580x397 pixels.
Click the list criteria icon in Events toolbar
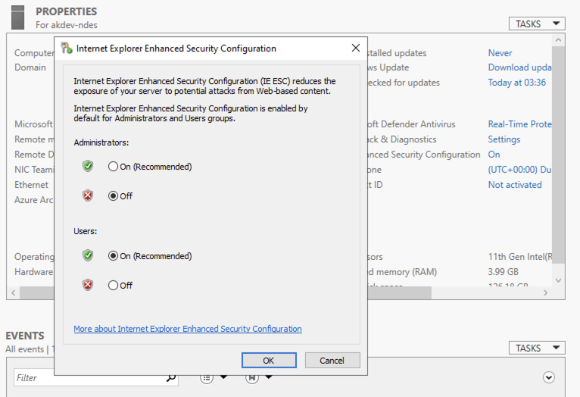pyautogui.click(x=207, y=378)
